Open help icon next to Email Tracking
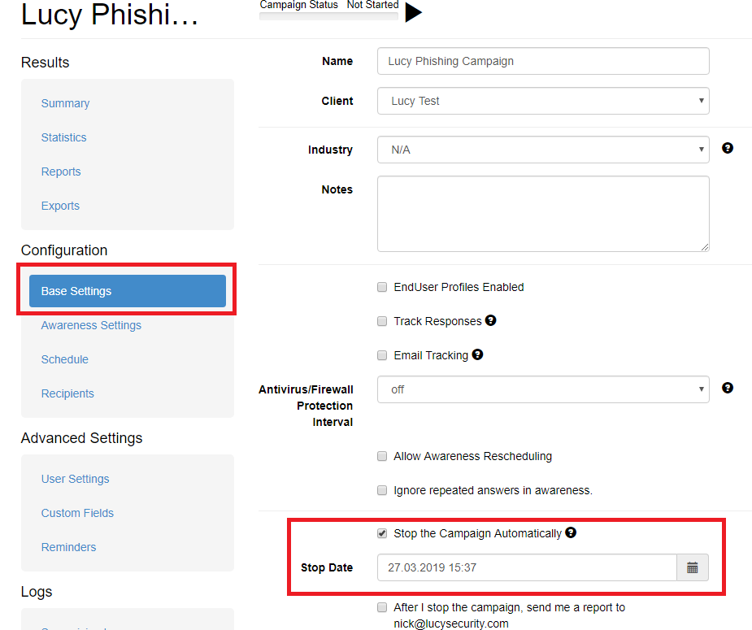Screen dimensions: 752x630 coord(477,354)
